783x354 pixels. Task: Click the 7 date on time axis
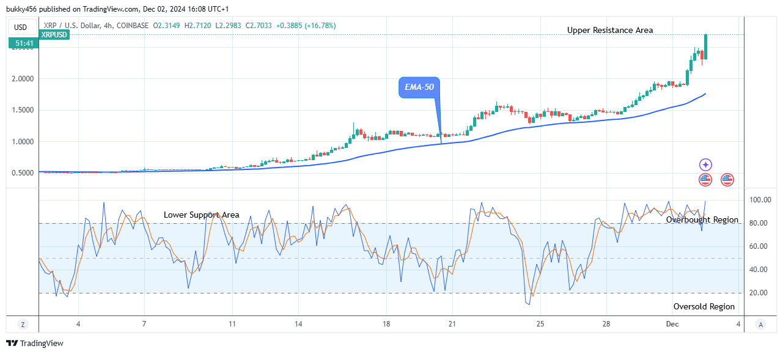pyautogui.click(x=144, y=323)
